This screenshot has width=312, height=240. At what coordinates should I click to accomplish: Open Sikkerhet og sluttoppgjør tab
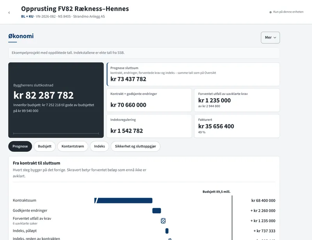135,146
